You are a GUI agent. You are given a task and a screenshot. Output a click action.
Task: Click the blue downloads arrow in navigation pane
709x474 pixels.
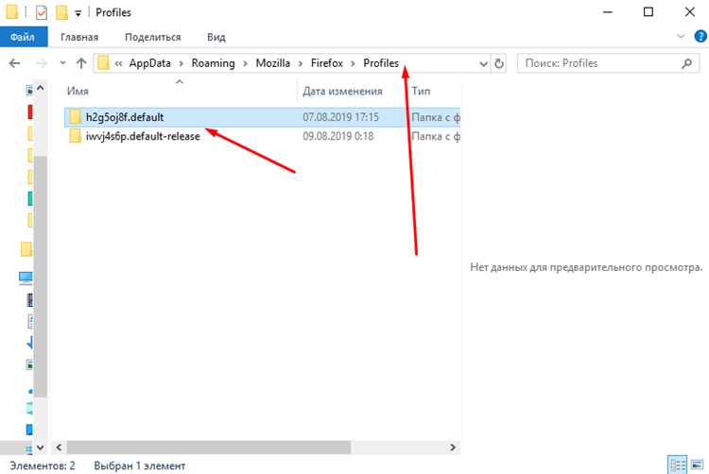(30, 343)
